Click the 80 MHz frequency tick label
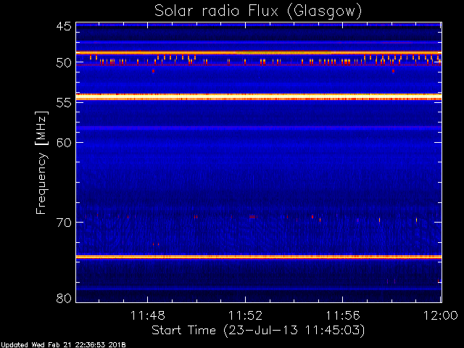Image resolution: width=464 pixels, height=348 pixels. coord(63,298)
